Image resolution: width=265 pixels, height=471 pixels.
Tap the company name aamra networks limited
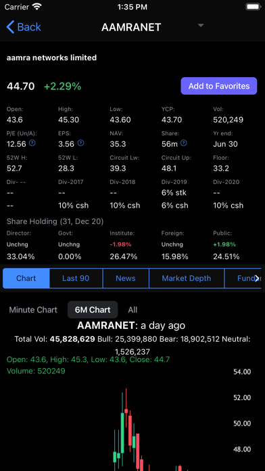51,58
